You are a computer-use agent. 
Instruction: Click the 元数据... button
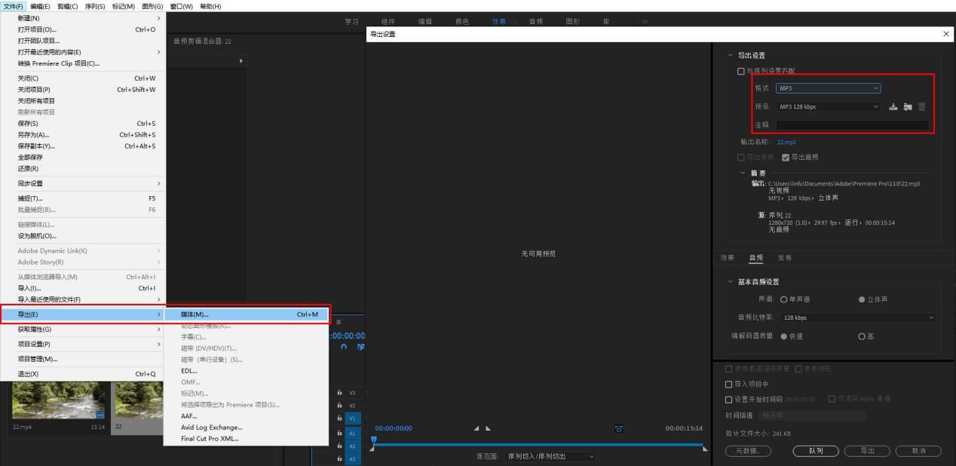coord(748,451)
